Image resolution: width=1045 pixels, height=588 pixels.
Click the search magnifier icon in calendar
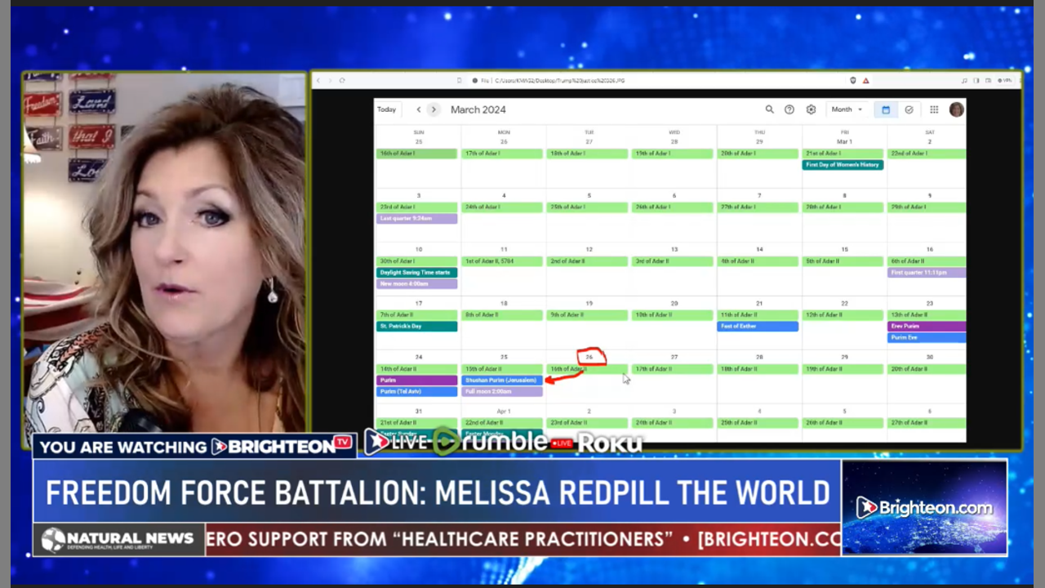[x=769, y=109]
